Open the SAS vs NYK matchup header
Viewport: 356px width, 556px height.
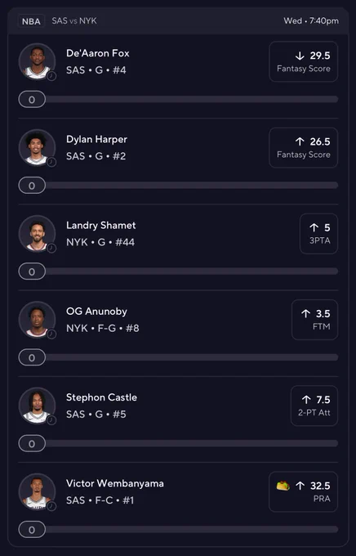point(74,21)
